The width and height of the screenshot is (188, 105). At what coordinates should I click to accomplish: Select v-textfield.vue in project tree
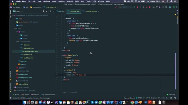pos(28,58)
